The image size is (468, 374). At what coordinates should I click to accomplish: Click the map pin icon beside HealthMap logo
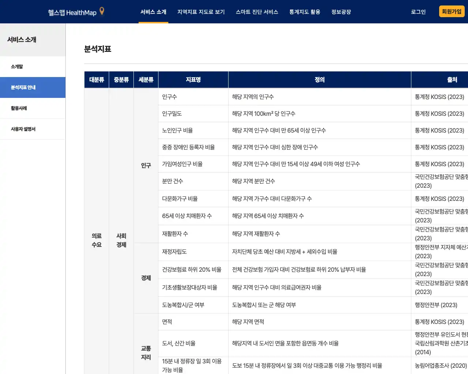tap(101, 11)
